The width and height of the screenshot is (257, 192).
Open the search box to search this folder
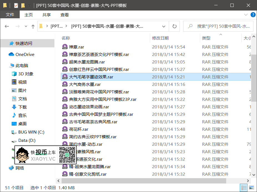click(219, 26)
